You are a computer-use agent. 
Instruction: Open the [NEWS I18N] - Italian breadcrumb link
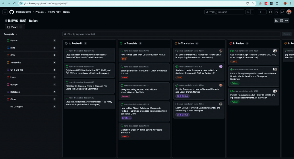coord(59,12)
